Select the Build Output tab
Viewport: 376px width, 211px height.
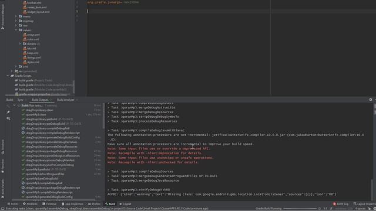click(40, 100)
